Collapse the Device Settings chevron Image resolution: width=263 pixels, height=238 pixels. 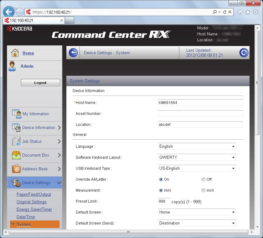(59, 183)
